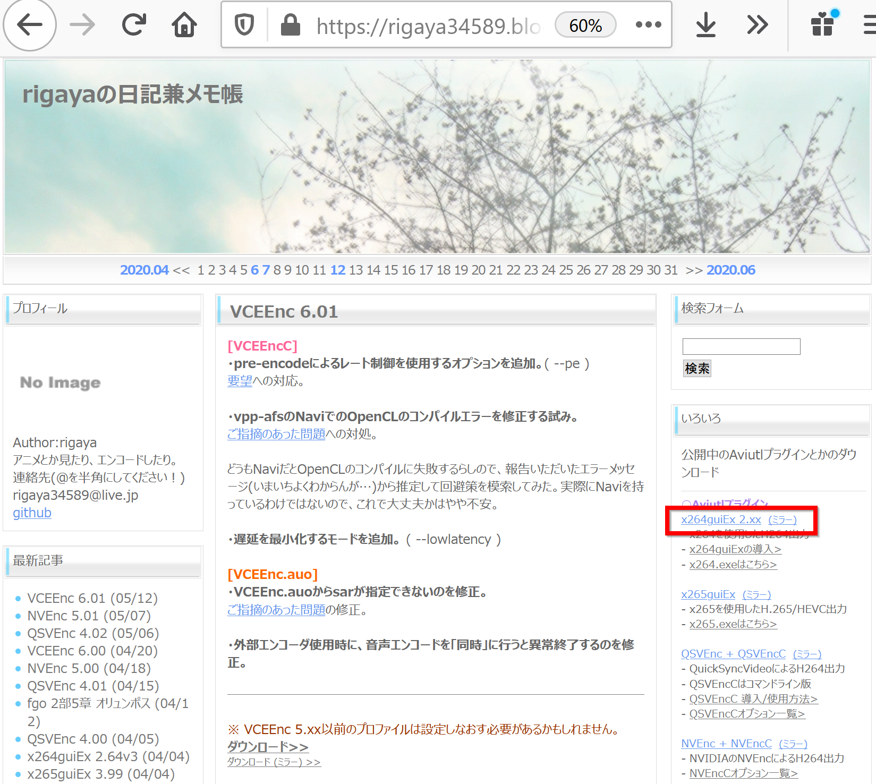876x784 pixels.
Task: Open the QSVEnc + QSVEncC link
Action: click(x=733, y=654)
